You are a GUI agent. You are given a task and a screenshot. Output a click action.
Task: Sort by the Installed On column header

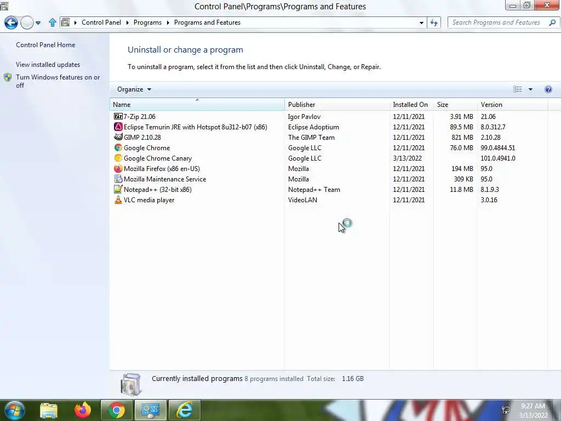(411, 105)
